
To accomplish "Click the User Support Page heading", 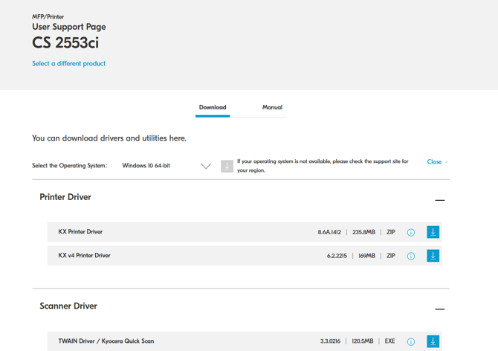I will (69, 27).
